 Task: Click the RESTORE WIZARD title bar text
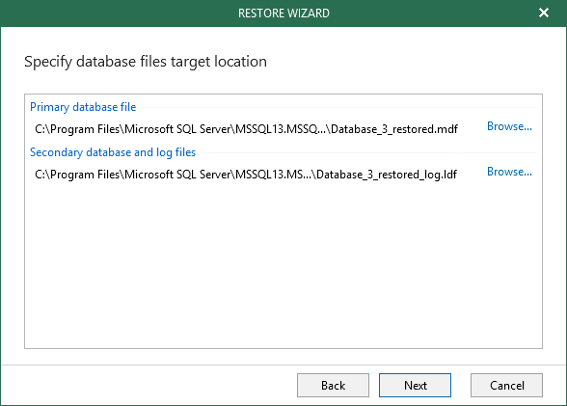pyautogui.click(x=283, y=14)
